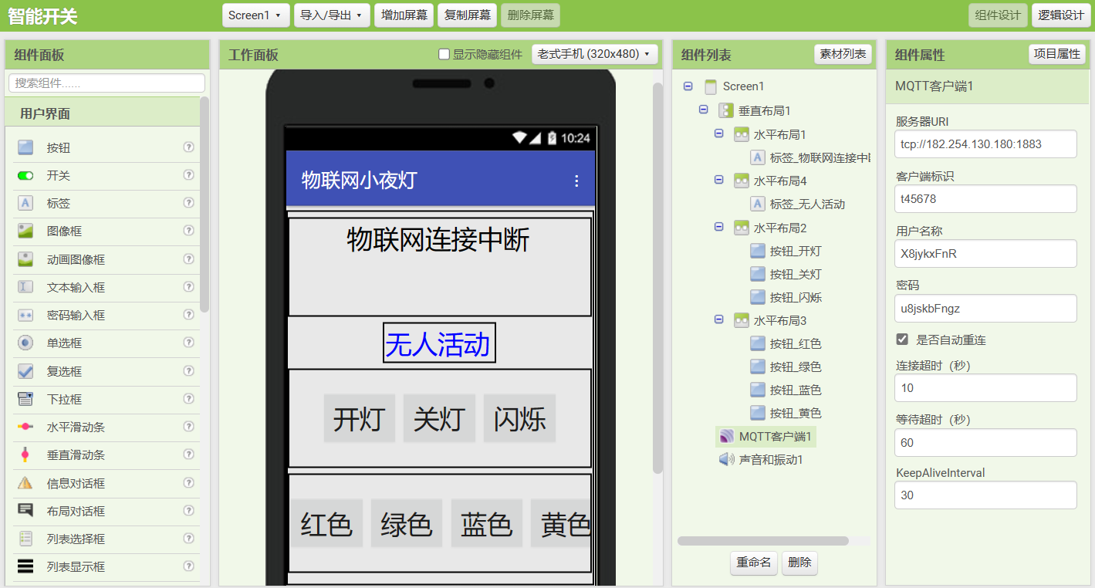
Task: Select the 列表选择框 component icon
Action: [x=25, y=539]
